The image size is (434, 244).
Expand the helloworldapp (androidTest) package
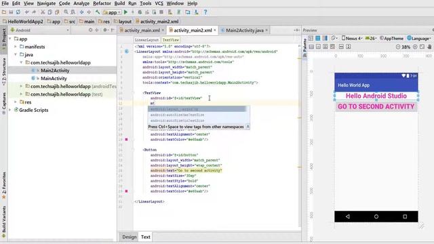(x=21, y=86)
